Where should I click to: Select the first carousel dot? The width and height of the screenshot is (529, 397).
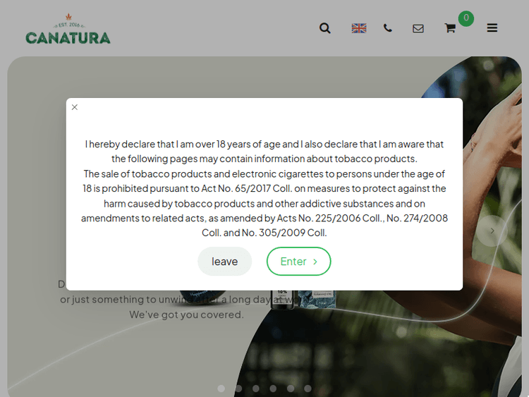click(x=221, y=389)
